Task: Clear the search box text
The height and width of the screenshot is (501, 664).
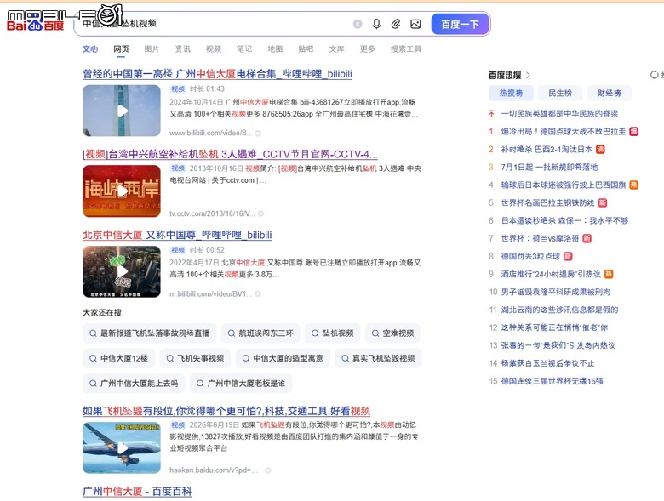Action: coord(358,24)
